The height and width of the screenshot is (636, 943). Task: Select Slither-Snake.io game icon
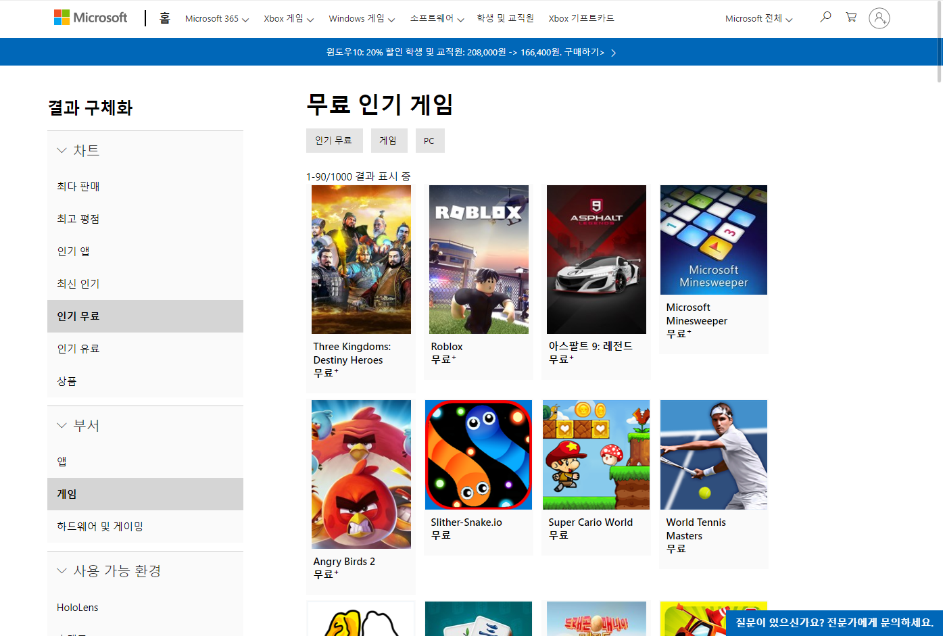pos(479,455)
